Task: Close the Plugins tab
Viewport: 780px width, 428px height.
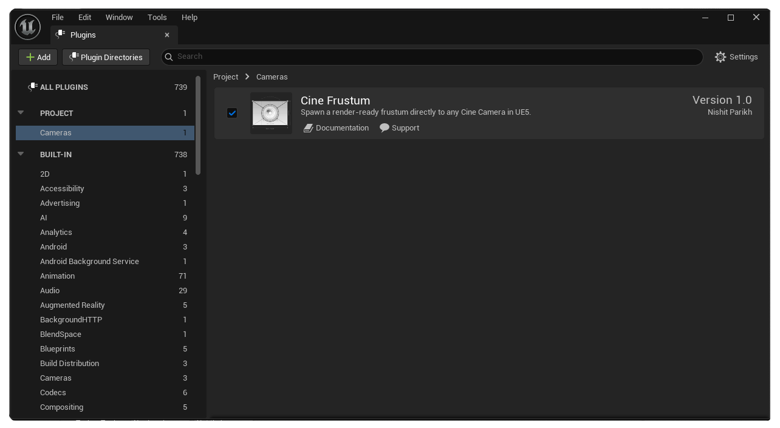Action: tap(167, 35)
